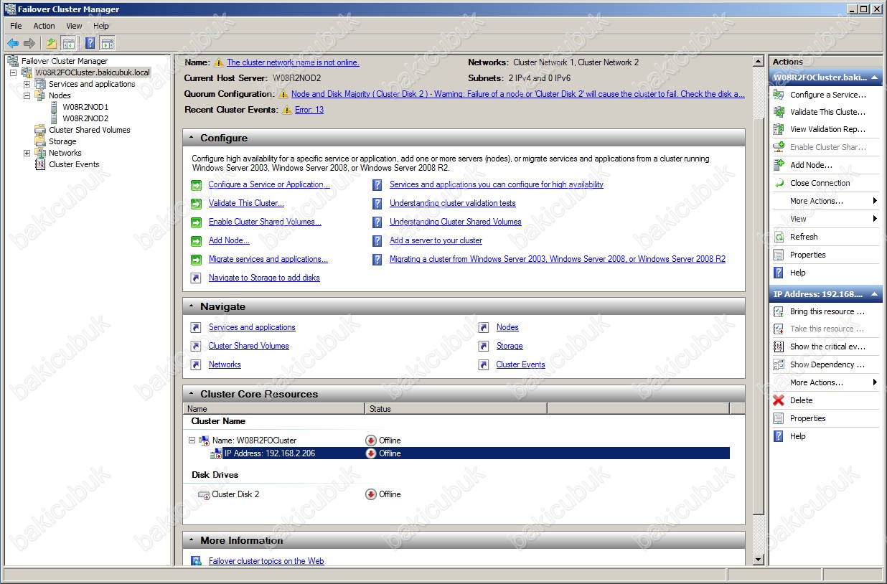Open the Error: 13 recent events link
This screenshot has height=584, width=887.
coord(309,110)
